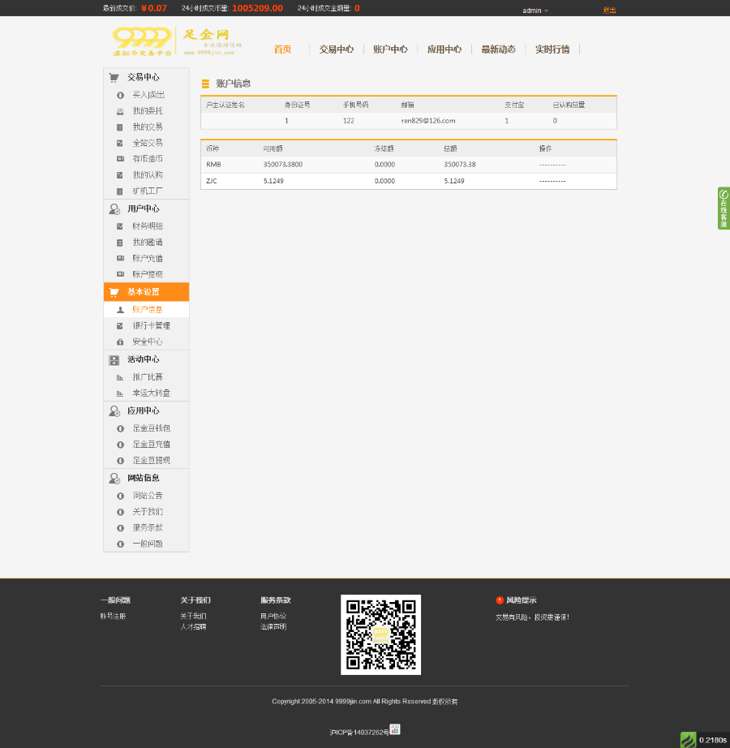
Task: Click the green leaf icon at bottom right
Action: (688, 740)
